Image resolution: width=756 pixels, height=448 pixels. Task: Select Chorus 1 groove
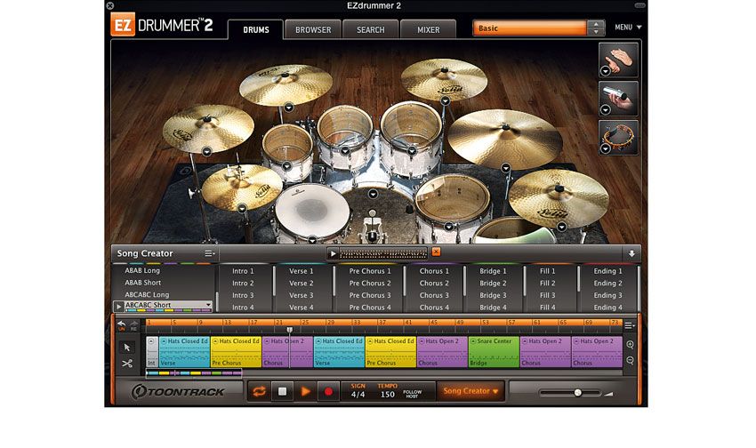[434, 271]
